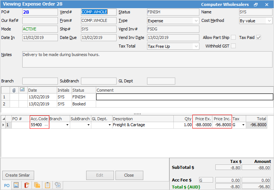Image resolution: width=274 pixels, height=190 pixels.
Task: Open the clock document history tab
Action: pos(58,185)
